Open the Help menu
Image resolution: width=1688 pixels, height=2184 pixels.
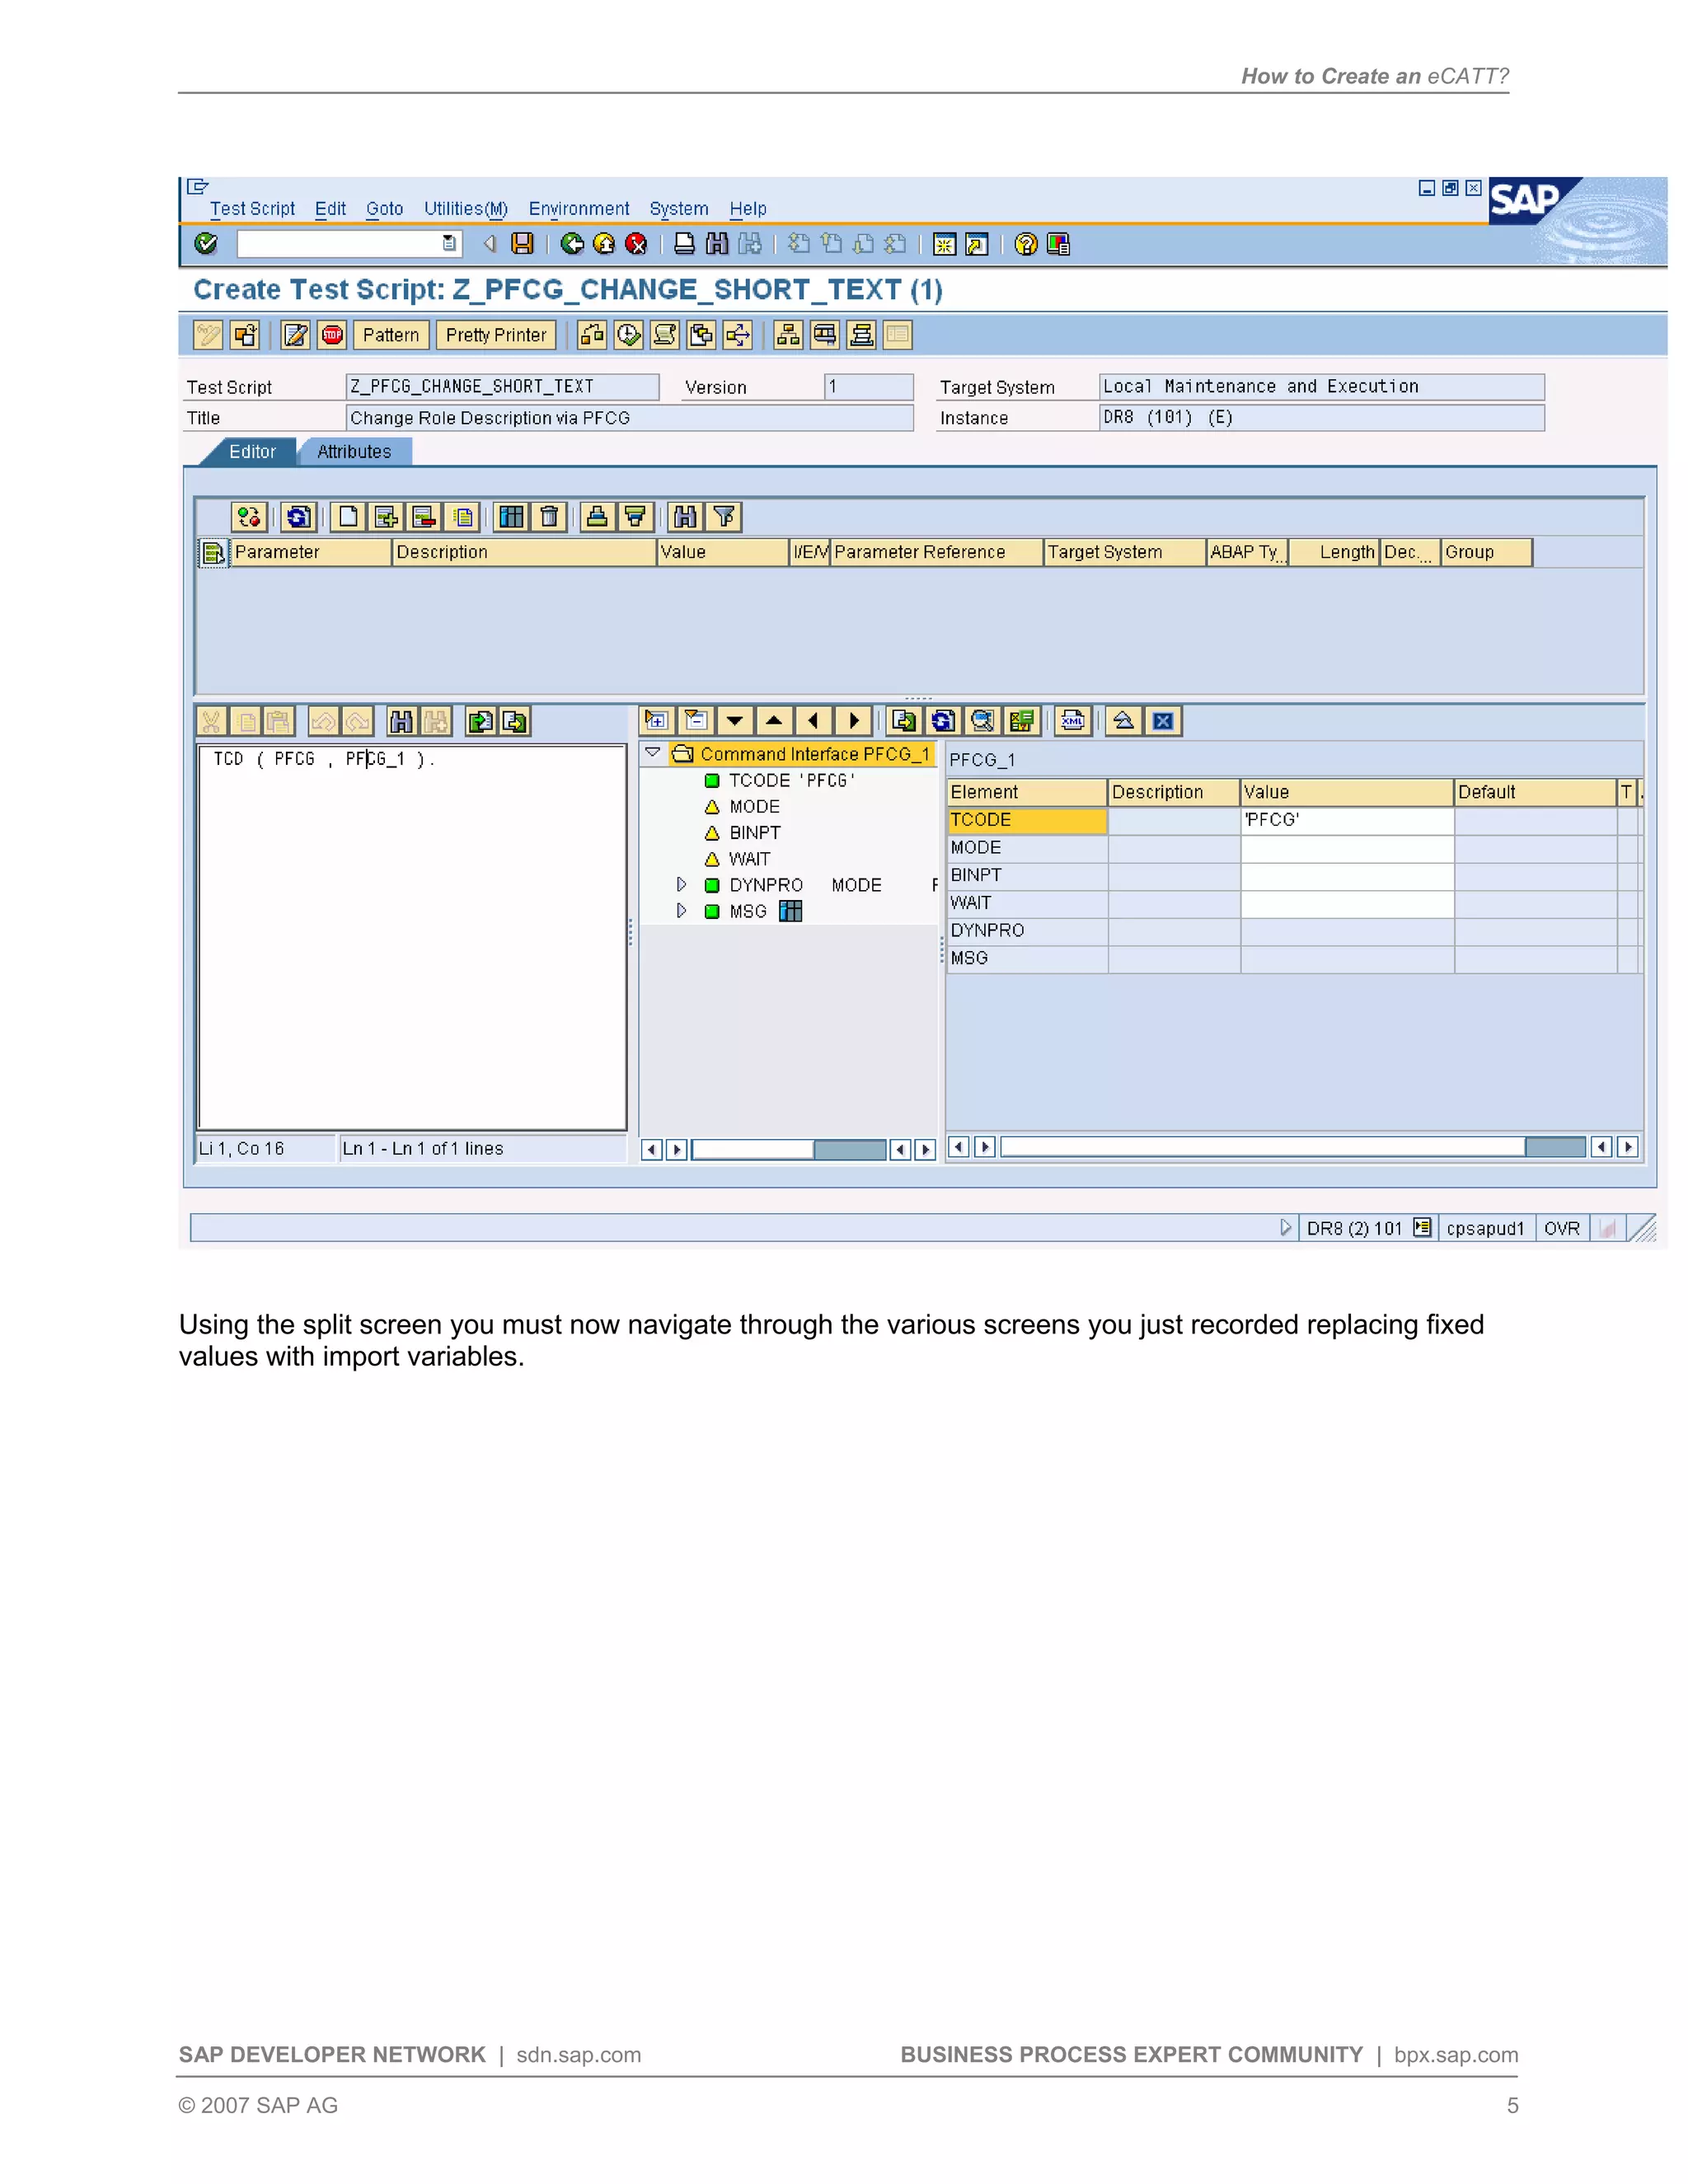pyautogui.click(x=748, y=209)
